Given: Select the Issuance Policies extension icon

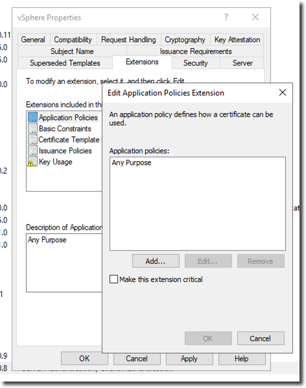Looking at the screenshot, I should (32, 150).
